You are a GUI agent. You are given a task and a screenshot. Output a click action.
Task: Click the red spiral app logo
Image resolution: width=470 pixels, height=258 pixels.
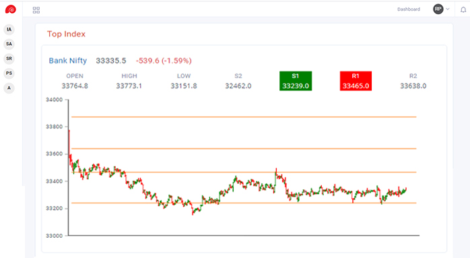pyautogui.click(x=11, y=9)
